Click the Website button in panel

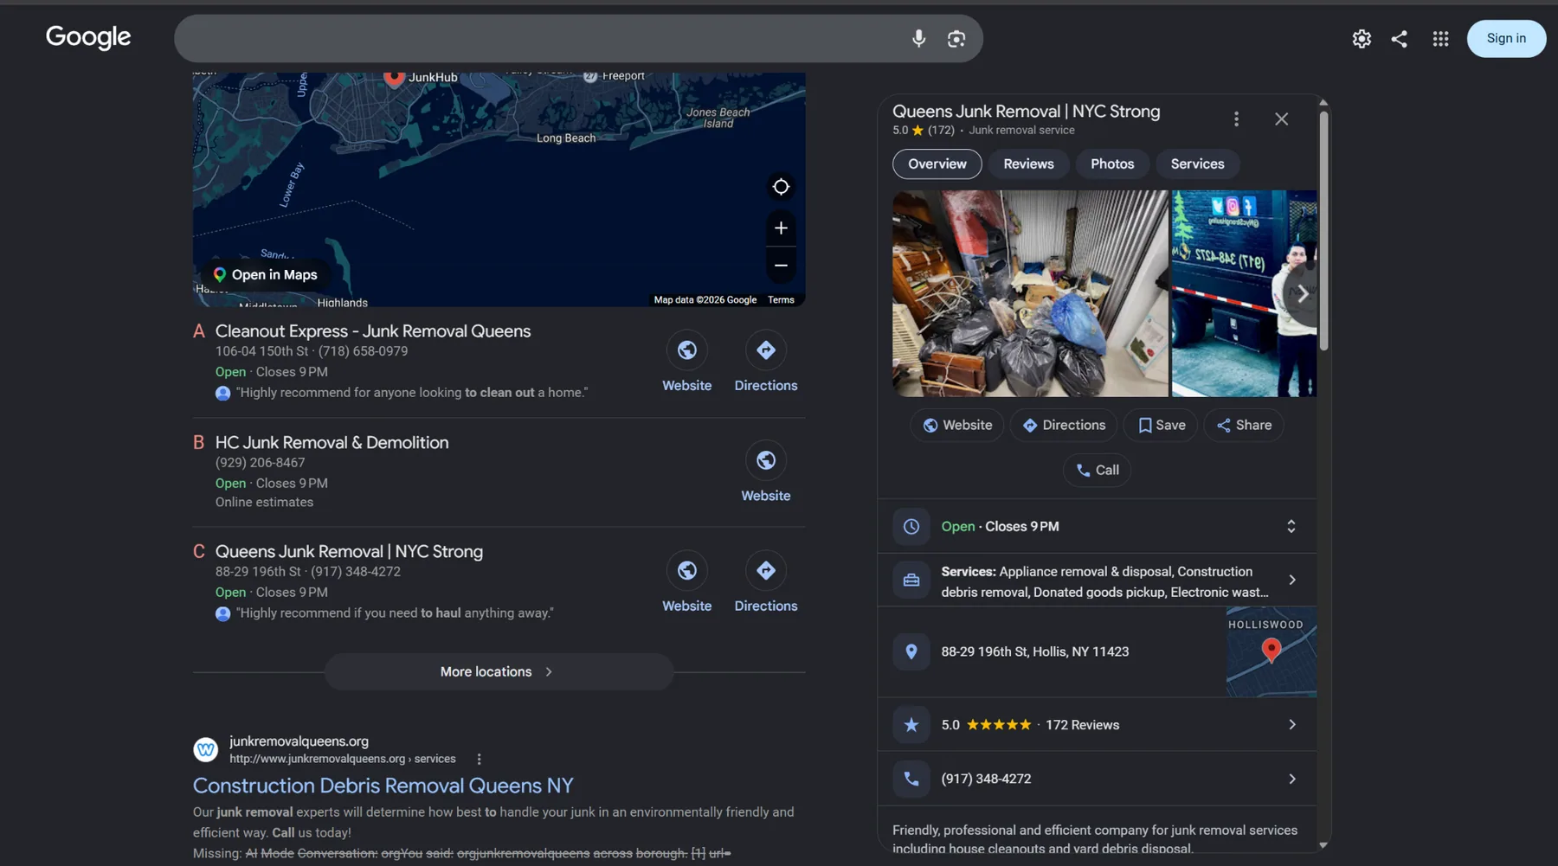pos(957,426)
